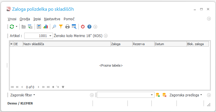Click the magnifier search icon
This screenshot has width=216, height=112.
coord(54,27)
